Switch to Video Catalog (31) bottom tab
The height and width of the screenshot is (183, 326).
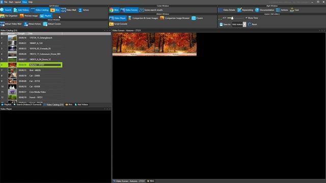53,105
